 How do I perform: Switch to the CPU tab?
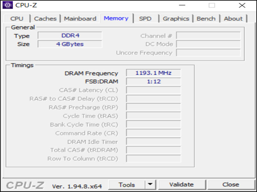[17, 19]
